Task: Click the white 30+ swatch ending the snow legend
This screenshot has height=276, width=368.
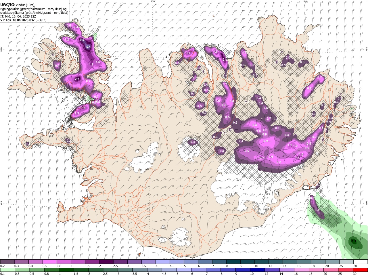Action: click(361, 262)
